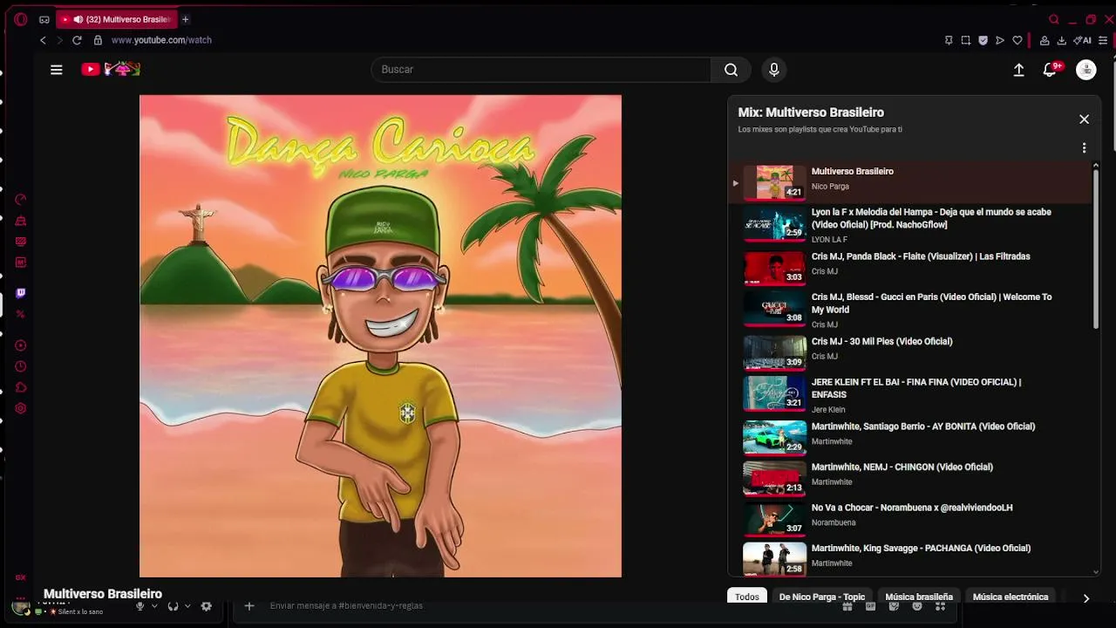Viewport: 1116px width, 628px height.
Task: Click the Danza Carioca video player
Action: coord(381,336)
